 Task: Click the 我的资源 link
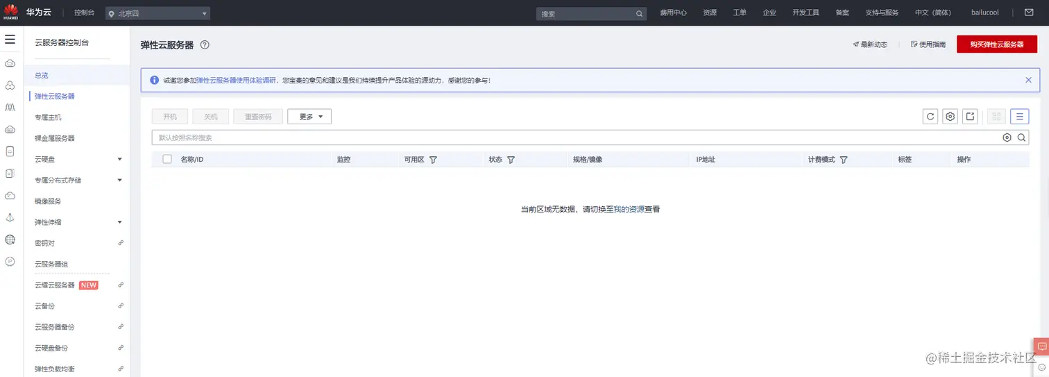629,209
